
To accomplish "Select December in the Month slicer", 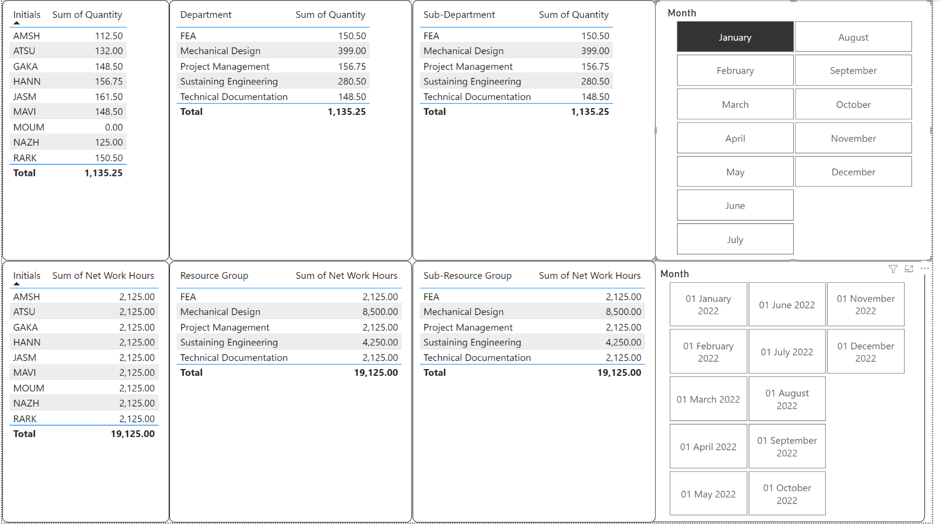I will (853, 172).
